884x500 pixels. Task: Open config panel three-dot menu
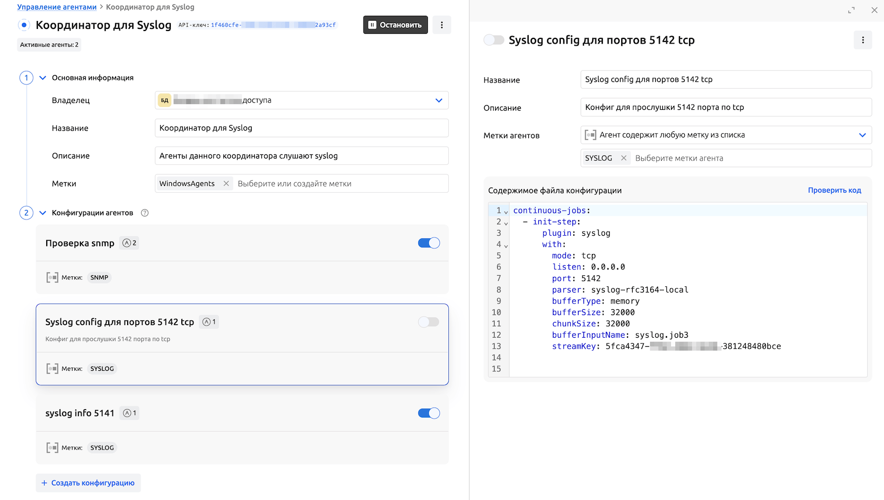(862, 40)
